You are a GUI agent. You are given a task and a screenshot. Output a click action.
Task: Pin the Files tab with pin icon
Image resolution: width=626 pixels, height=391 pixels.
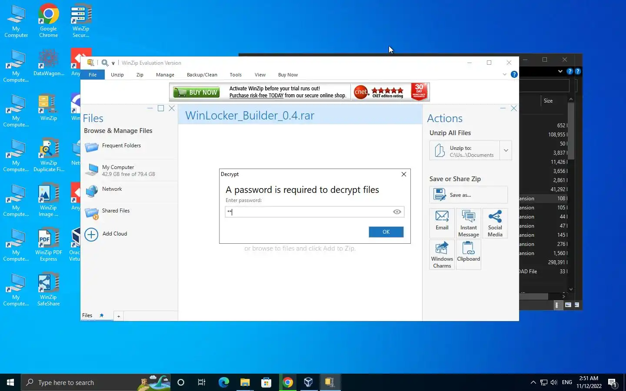coord(101,315)
